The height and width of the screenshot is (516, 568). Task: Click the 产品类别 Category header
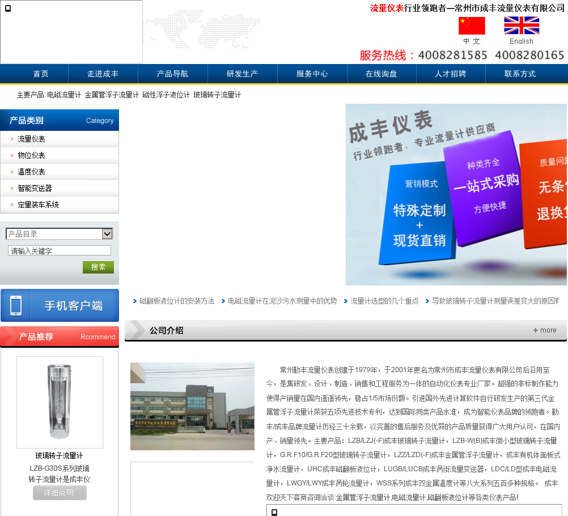60,120
